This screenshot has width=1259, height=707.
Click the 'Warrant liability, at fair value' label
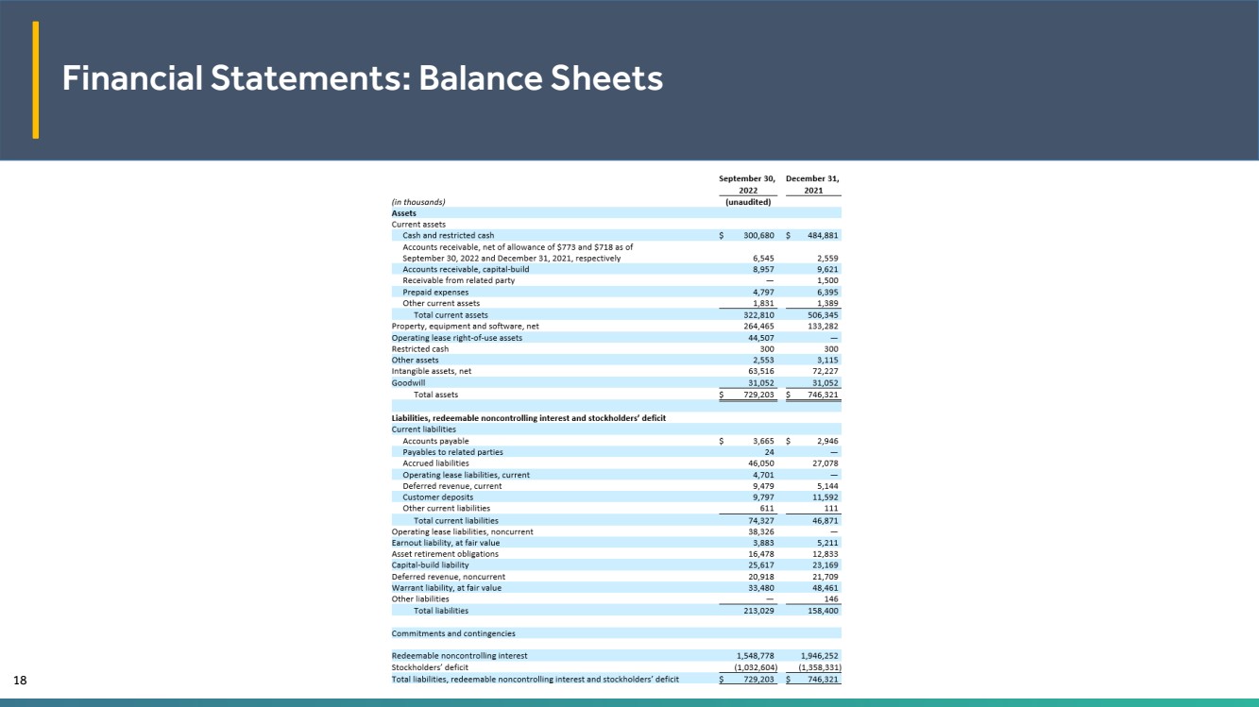pos(446,588)
